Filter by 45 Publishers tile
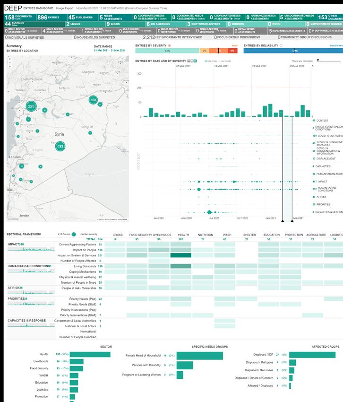Screen dimensions: 343x402 click(x=83, y=17)
